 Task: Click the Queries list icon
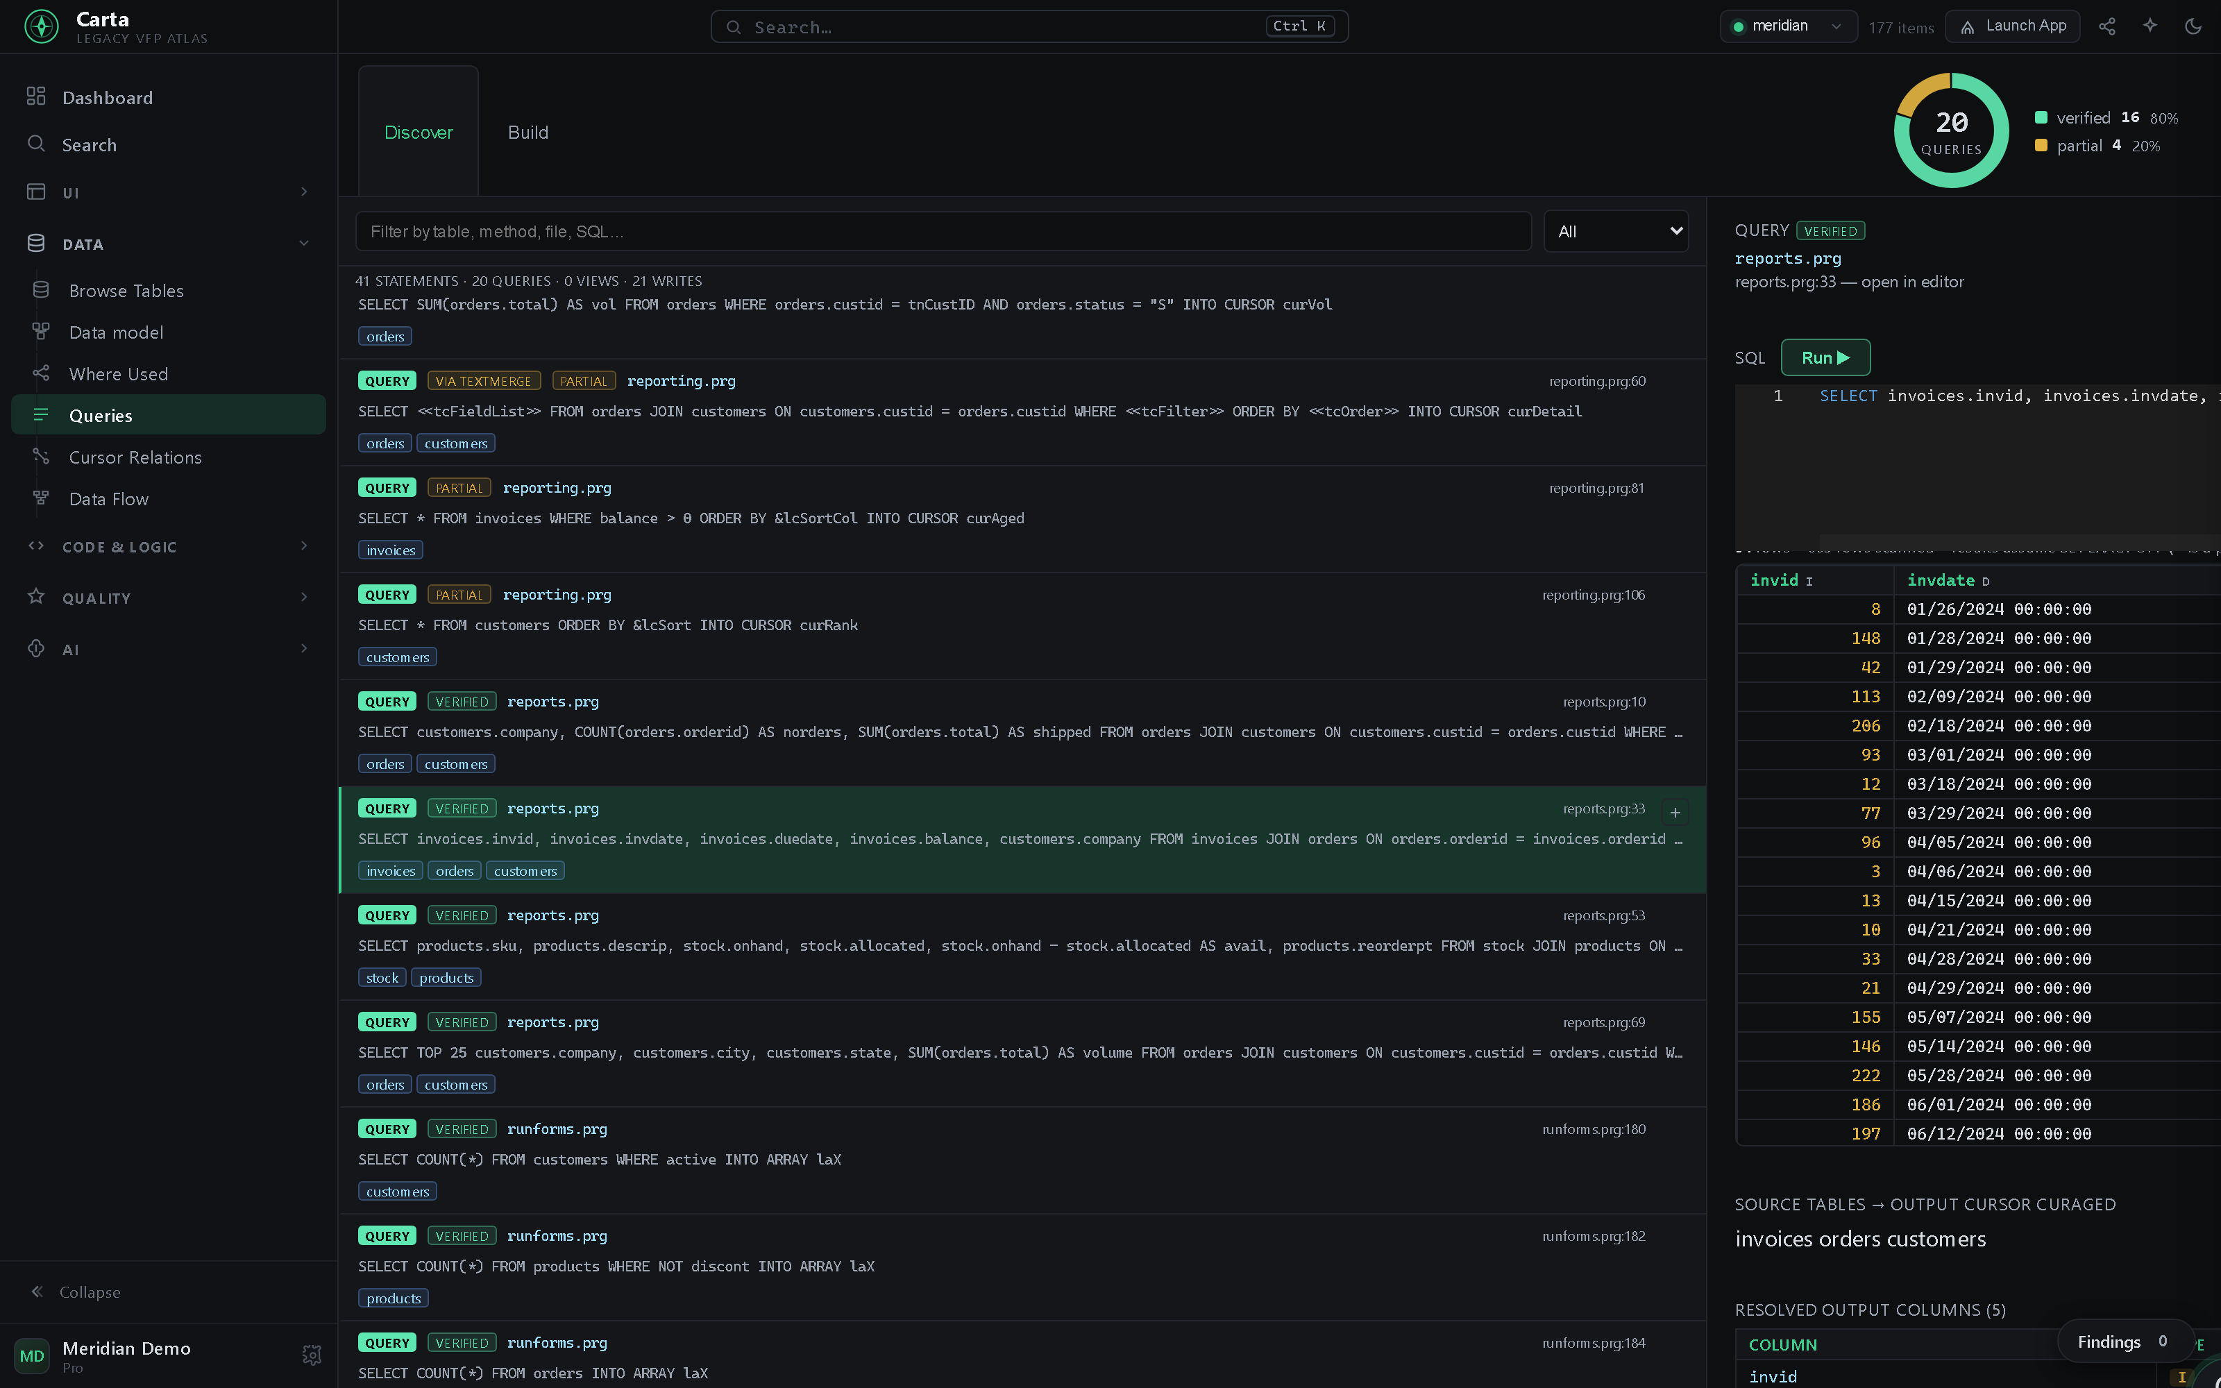42,415
